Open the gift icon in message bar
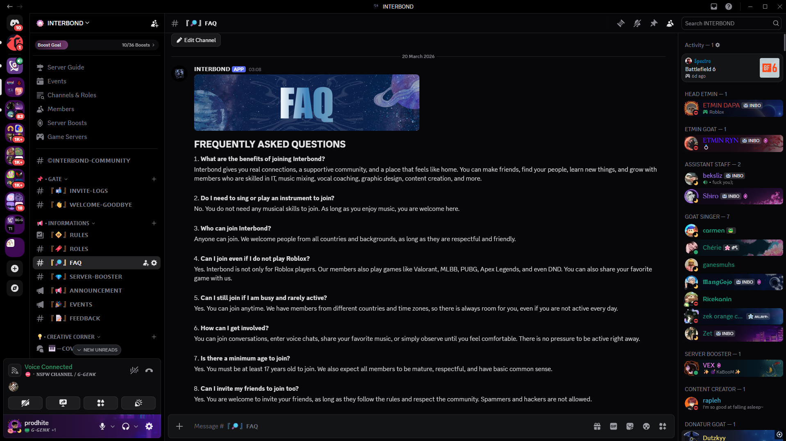The image size is (786, 441). pyautogui.click(x=597, y=426)
